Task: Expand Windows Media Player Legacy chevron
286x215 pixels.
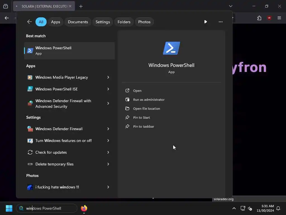Action: pyautogui.click(x=108, y=77)
